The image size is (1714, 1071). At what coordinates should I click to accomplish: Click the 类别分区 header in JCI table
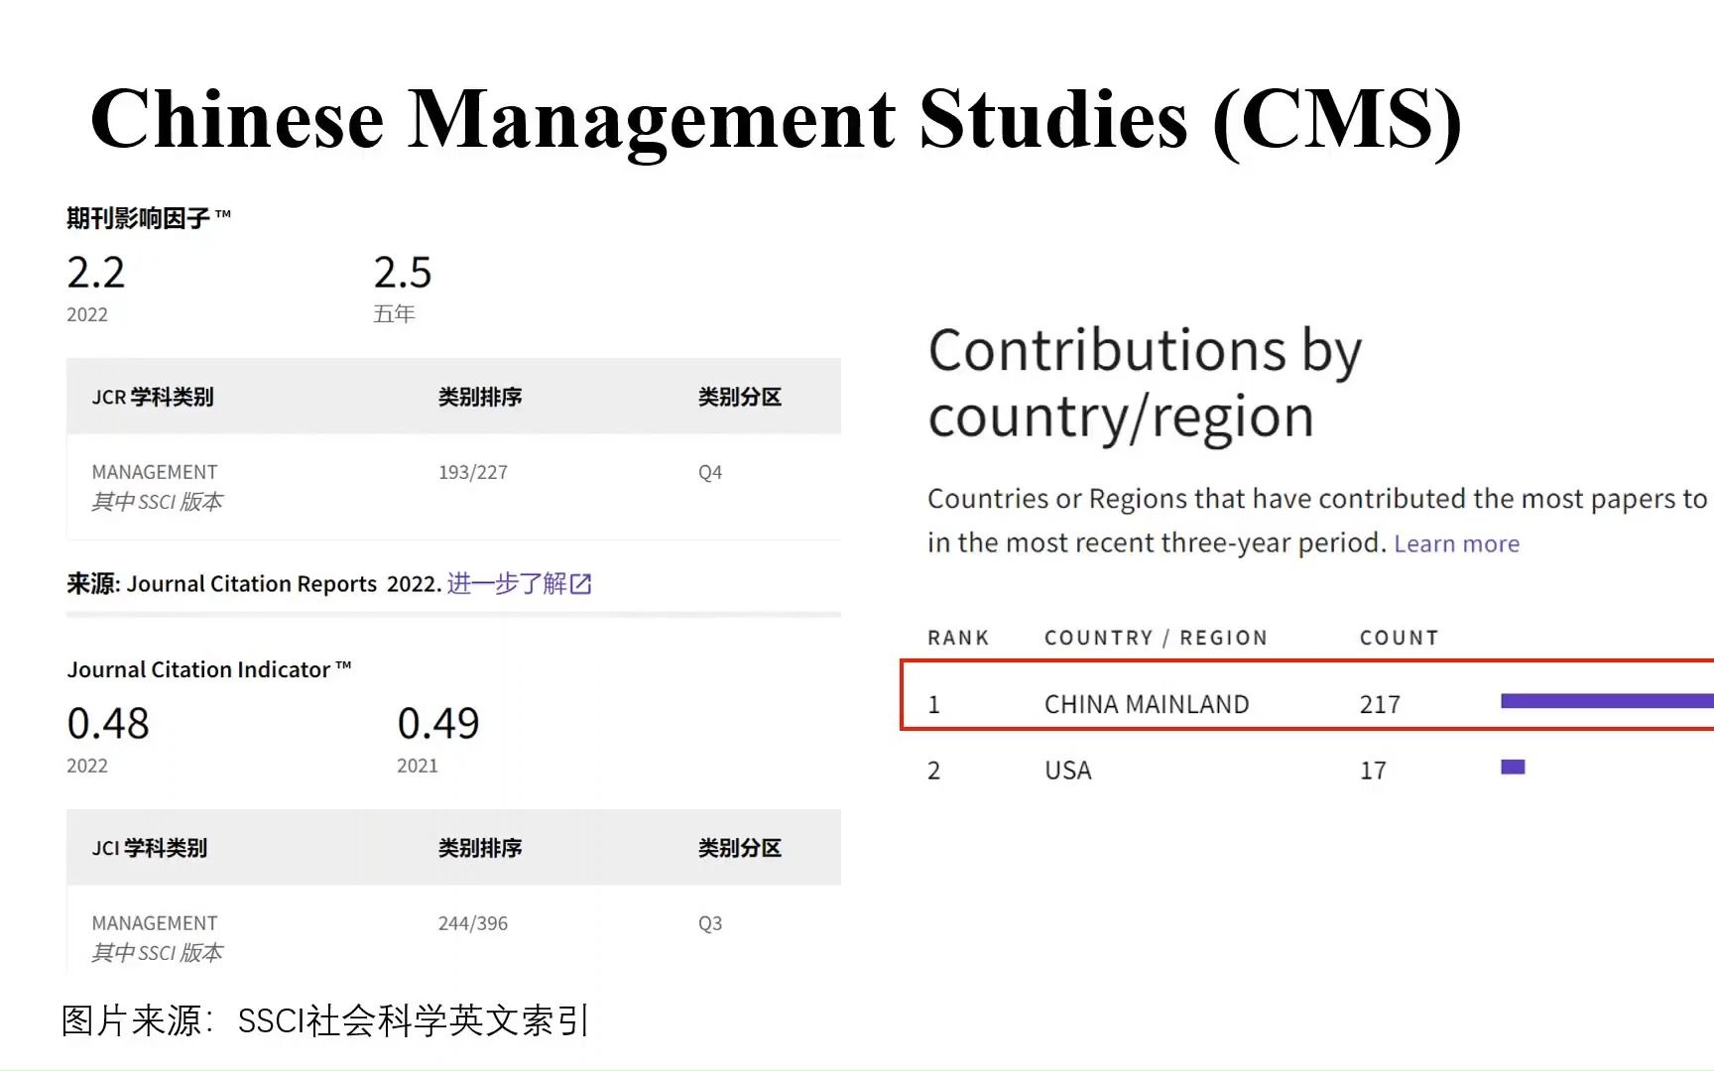[x=740, y=848]
